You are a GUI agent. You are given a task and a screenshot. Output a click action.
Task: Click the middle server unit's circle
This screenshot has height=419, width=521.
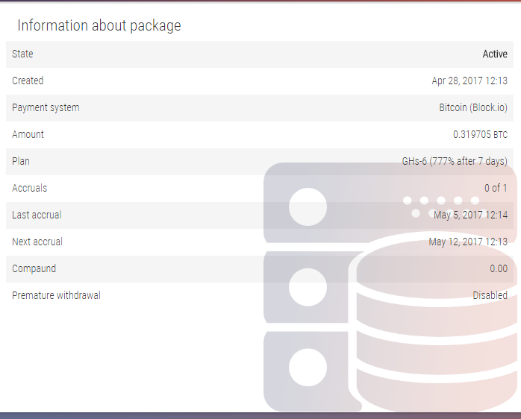click(308, 287)
